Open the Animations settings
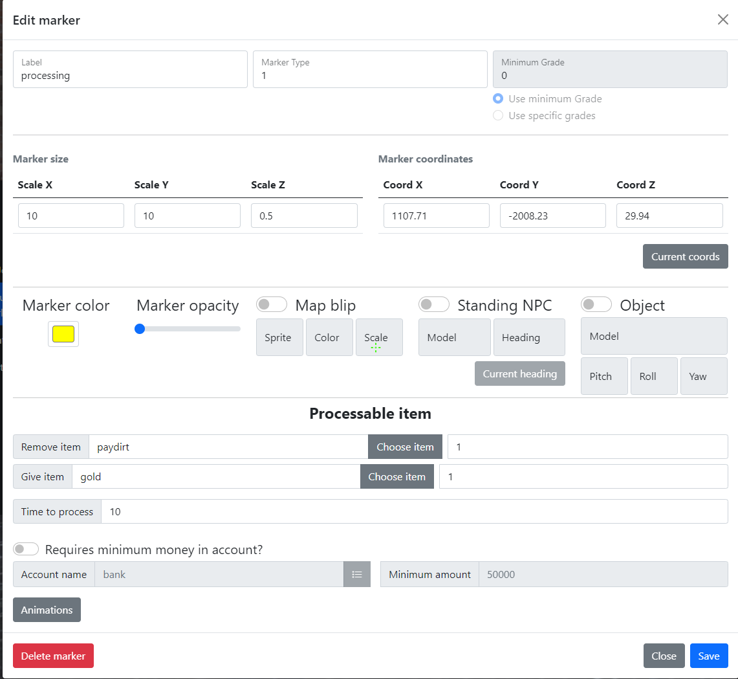This screenshot has height=679, width=738. tap(47, 610)
